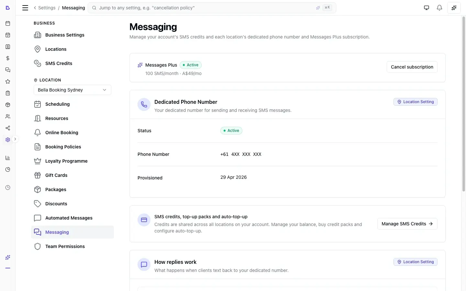
Task: Open the clock history icon in left rail
Action: pyautogui.click(x=8, y=188)
